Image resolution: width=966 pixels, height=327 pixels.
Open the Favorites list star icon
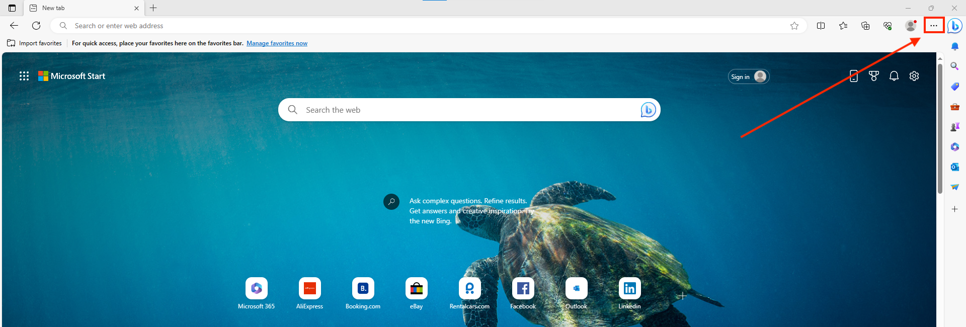843,26
